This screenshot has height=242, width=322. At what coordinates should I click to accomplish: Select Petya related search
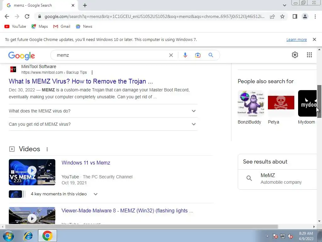tap(281, 107)
